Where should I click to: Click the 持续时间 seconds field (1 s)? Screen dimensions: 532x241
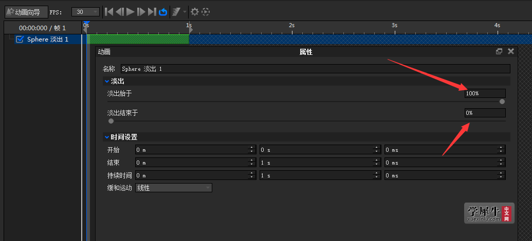coord(320,176)
